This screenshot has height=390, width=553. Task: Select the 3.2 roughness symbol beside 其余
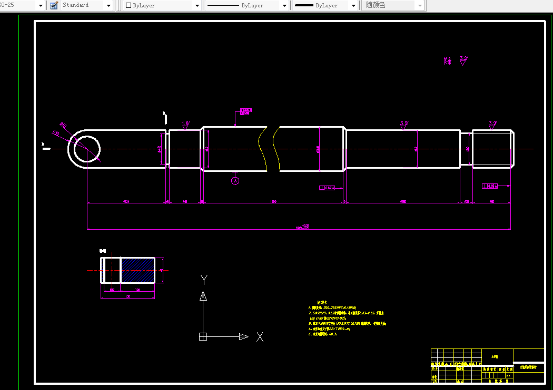(464, 60)
